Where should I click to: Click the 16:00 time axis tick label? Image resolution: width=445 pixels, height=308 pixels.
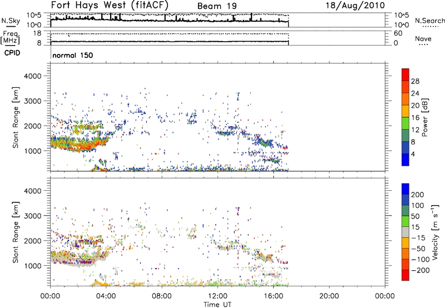click(x=273, y=296)
